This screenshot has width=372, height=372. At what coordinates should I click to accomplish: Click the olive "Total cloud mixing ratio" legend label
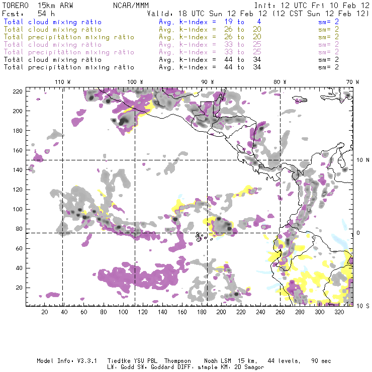[53, 30]
